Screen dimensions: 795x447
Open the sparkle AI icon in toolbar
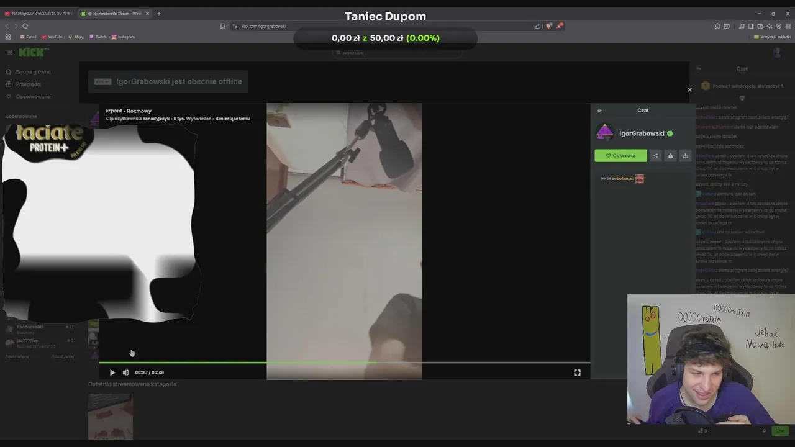(770, 26)
